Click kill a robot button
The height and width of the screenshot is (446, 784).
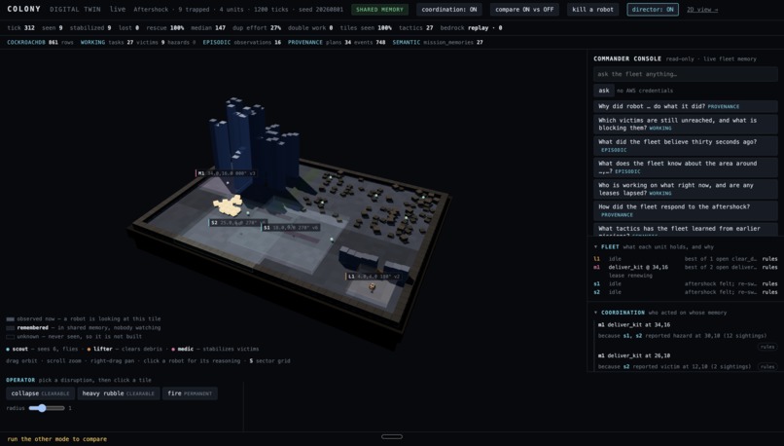(593, 10)
